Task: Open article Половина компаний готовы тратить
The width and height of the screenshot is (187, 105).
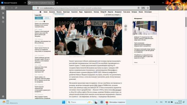Action: click(x=145, y=50)
